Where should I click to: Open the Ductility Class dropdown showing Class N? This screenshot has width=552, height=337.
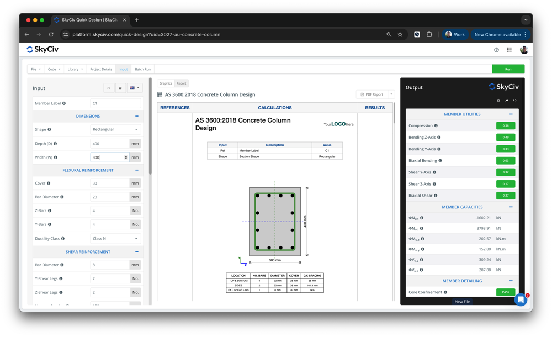[115, 238]
